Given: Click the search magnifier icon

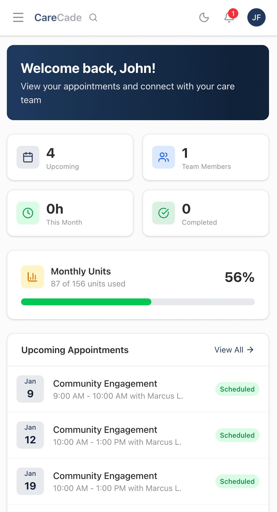Looking at the screenshot, I should pyautogui.click(x=93, y=18).
